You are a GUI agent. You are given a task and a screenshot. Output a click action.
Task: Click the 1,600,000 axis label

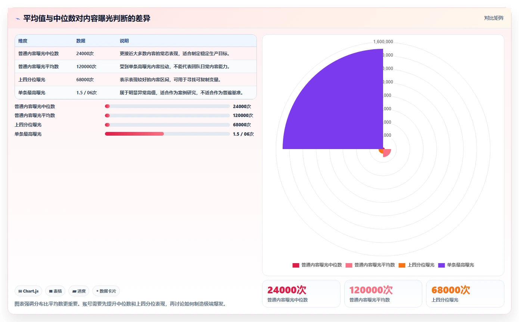coord(383,42)
